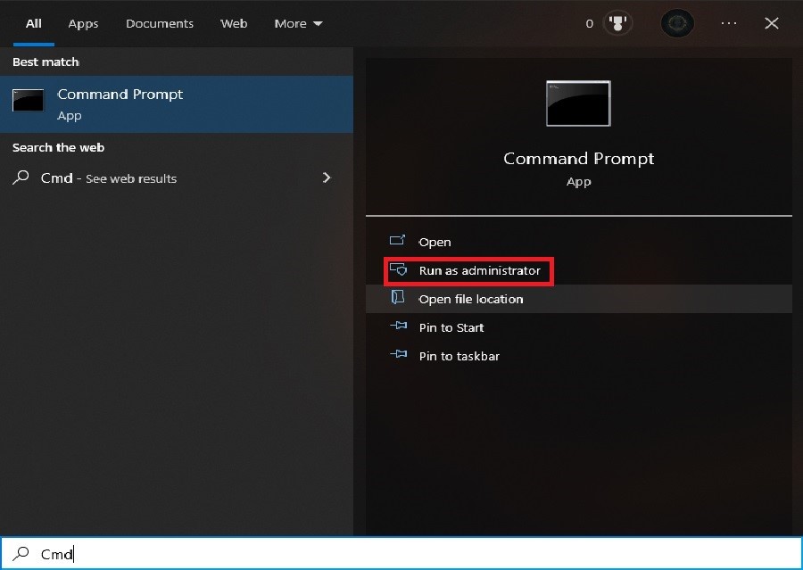Click the folder icon beside Open file location
803x570 pixels.
coord(399,299)
